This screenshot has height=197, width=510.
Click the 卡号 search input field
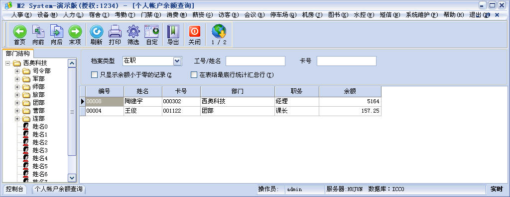[347, 61]
